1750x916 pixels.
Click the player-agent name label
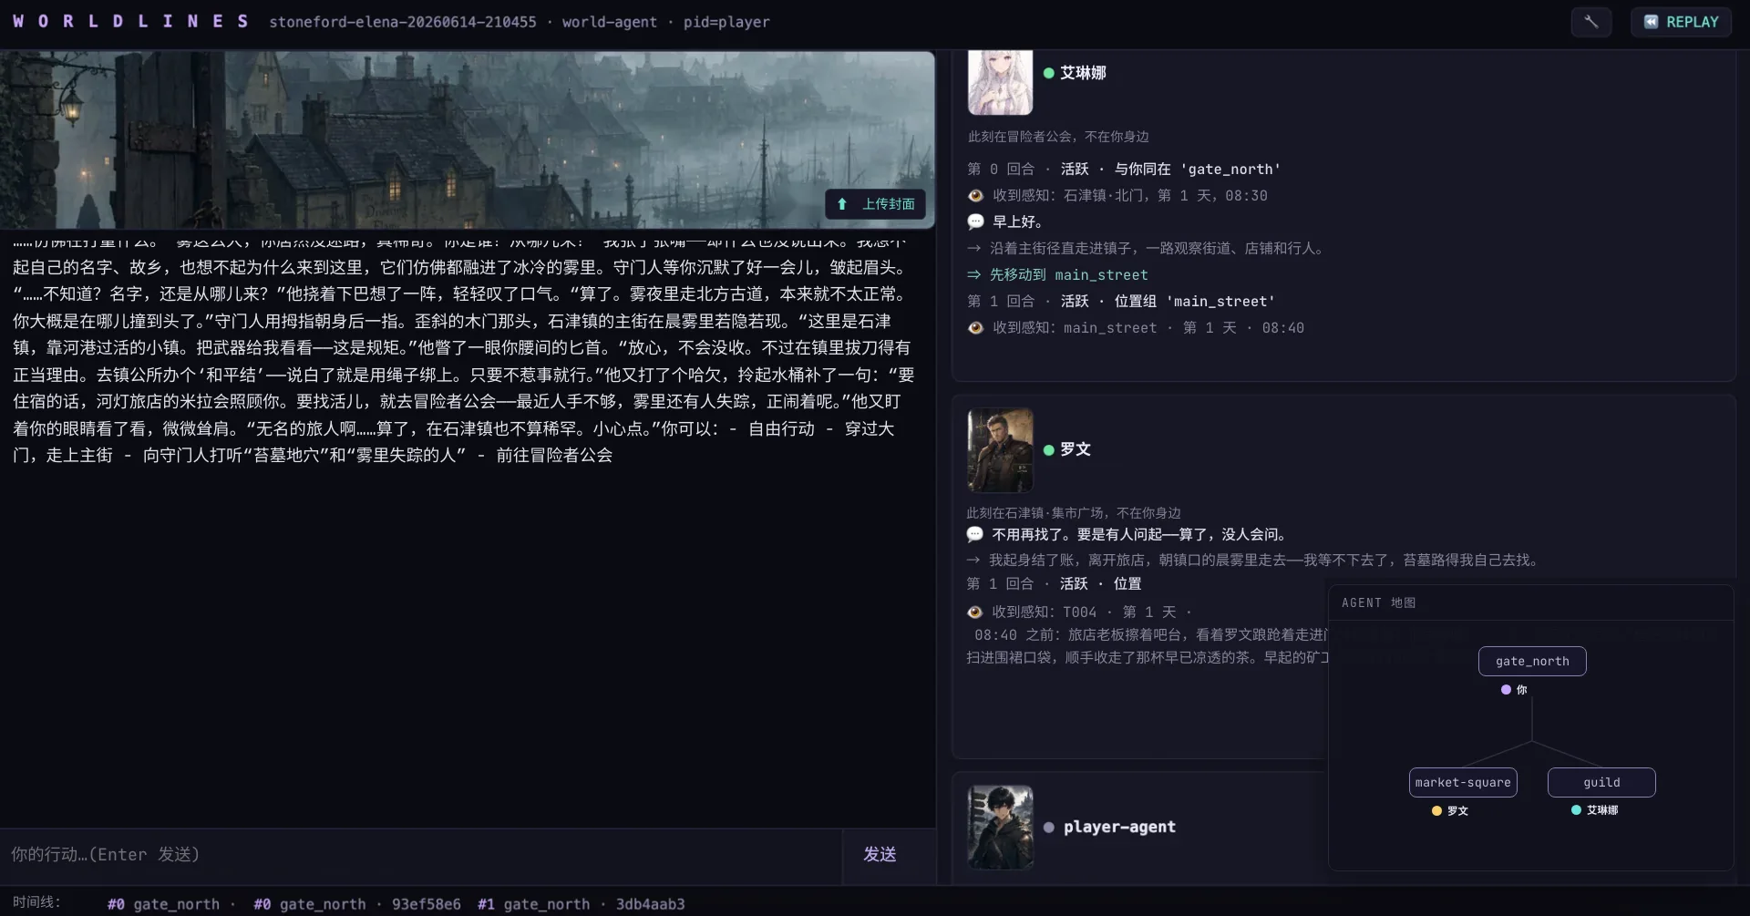coord(1119,827)
